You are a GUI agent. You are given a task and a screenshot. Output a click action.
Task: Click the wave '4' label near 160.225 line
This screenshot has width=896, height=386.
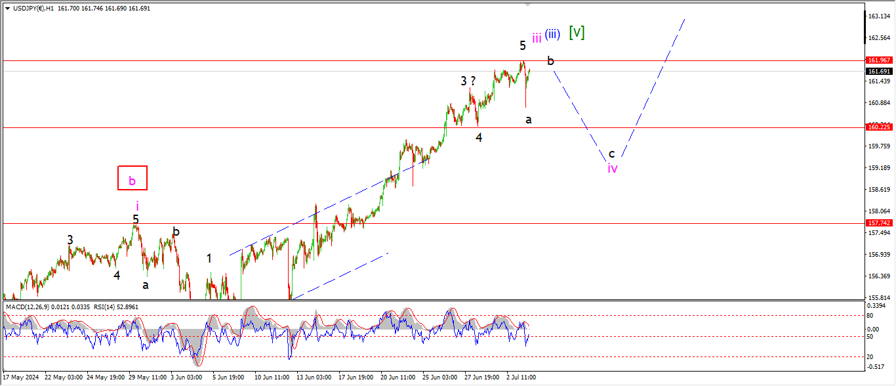(x=479, y=137)
